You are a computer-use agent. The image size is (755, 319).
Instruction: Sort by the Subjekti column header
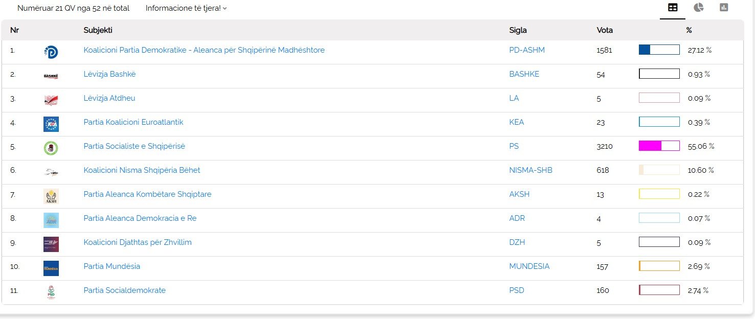(x=98, y=30)
